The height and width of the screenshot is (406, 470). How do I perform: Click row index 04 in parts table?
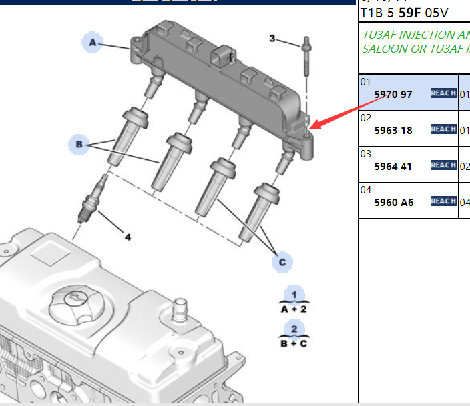coord(366,189)
